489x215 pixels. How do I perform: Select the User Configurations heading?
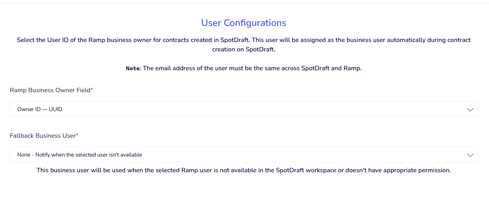point(244,23)
